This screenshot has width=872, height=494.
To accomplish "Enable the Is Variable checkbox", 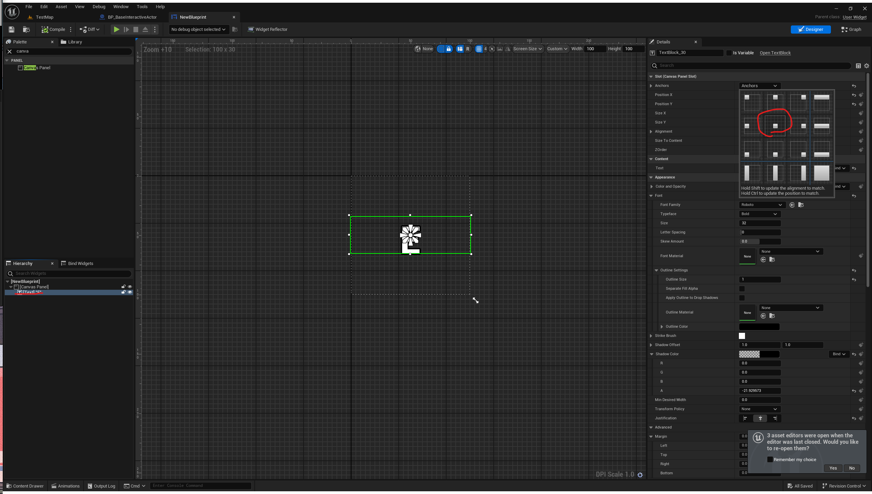I will point(729,53).
